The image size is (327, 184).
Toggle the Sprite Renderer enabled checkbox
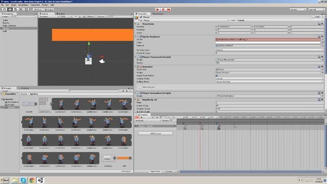point(141,37)
